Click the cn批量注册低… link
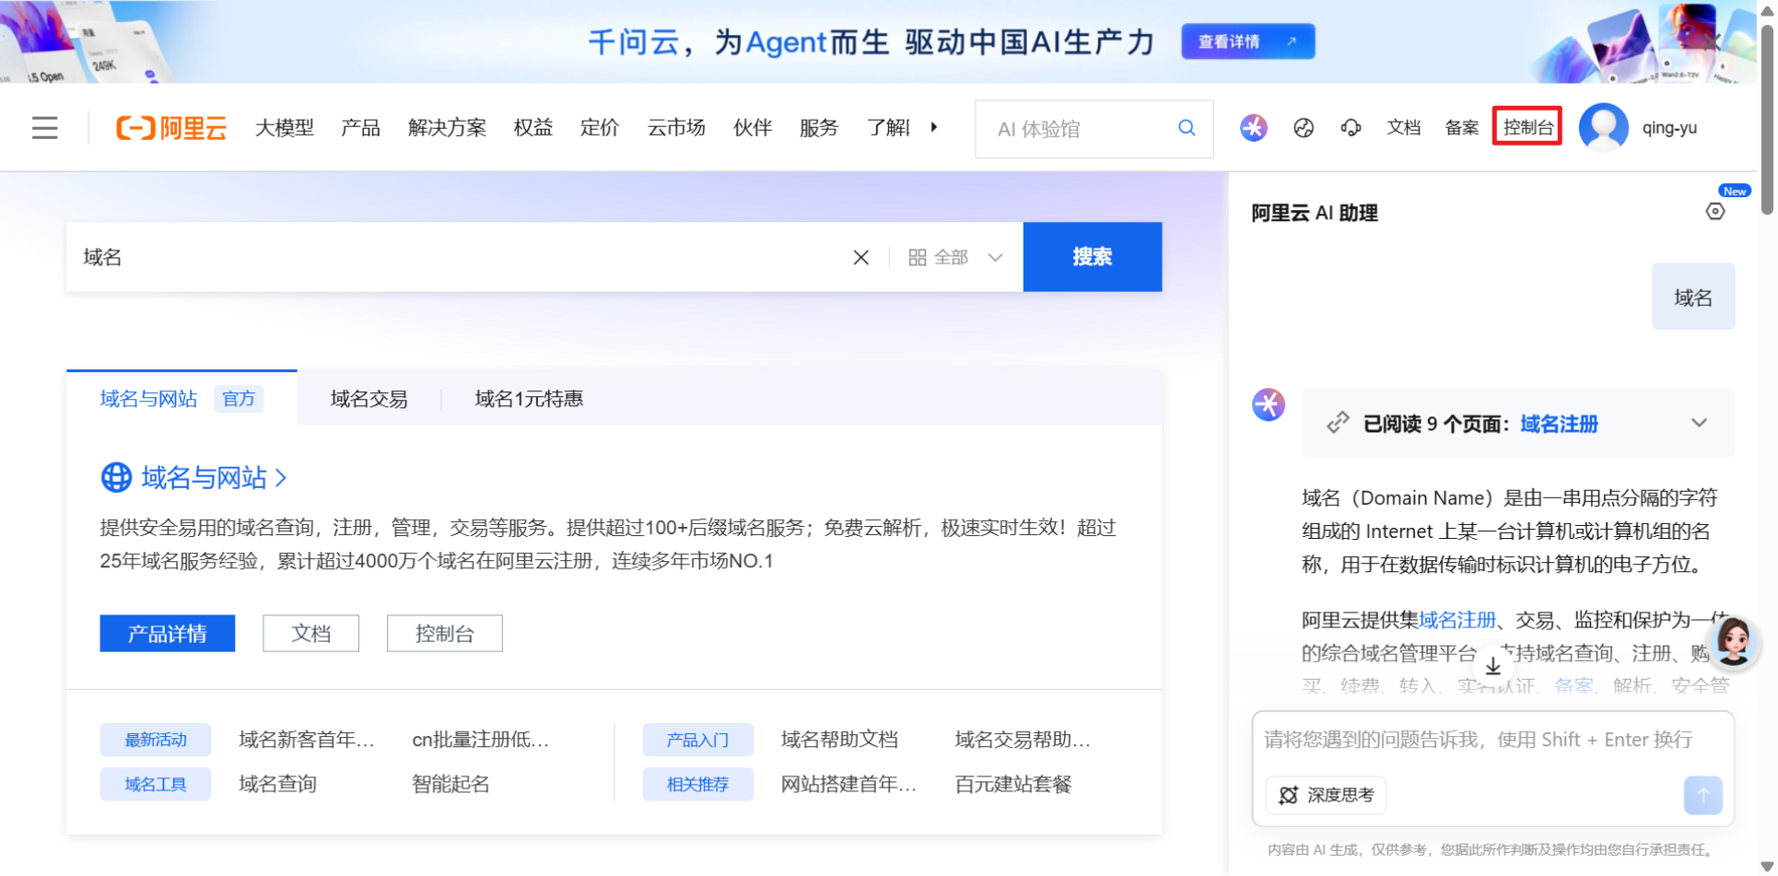The image size is (1778, 876). click(x=481, y=740)
